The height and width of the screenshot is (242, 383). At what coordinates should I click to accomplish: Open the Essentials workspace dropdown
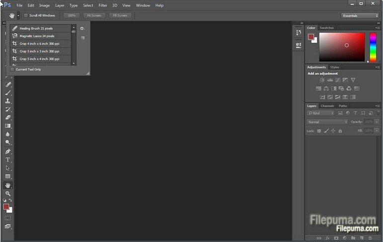point(360,15)
